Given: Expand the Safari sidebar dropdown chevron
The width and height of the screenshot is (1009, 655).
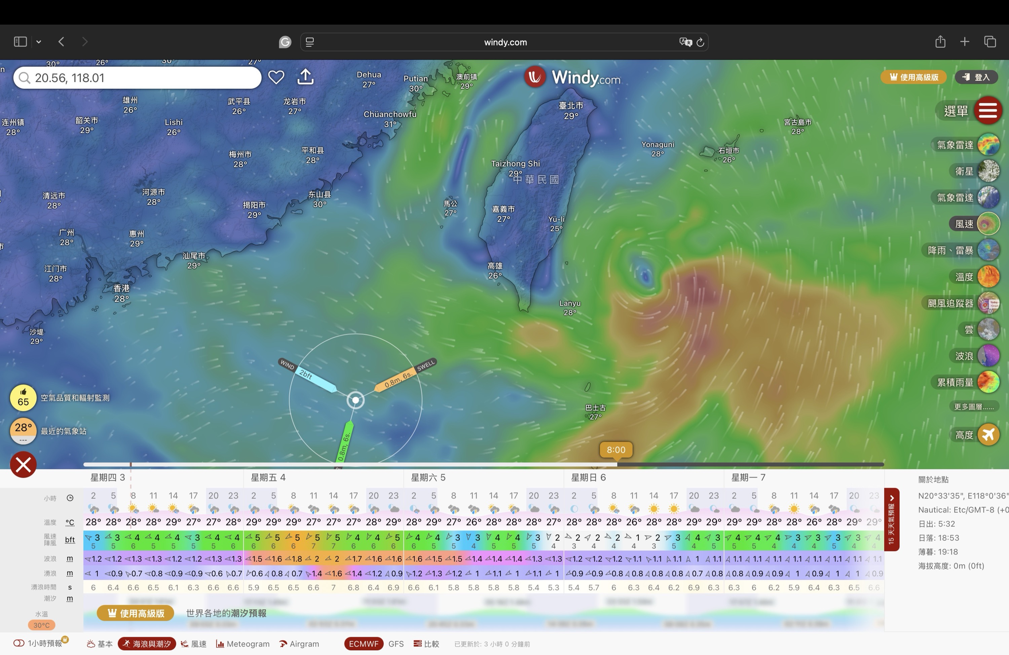Looking at the screenshot, I should coord(39,42).
